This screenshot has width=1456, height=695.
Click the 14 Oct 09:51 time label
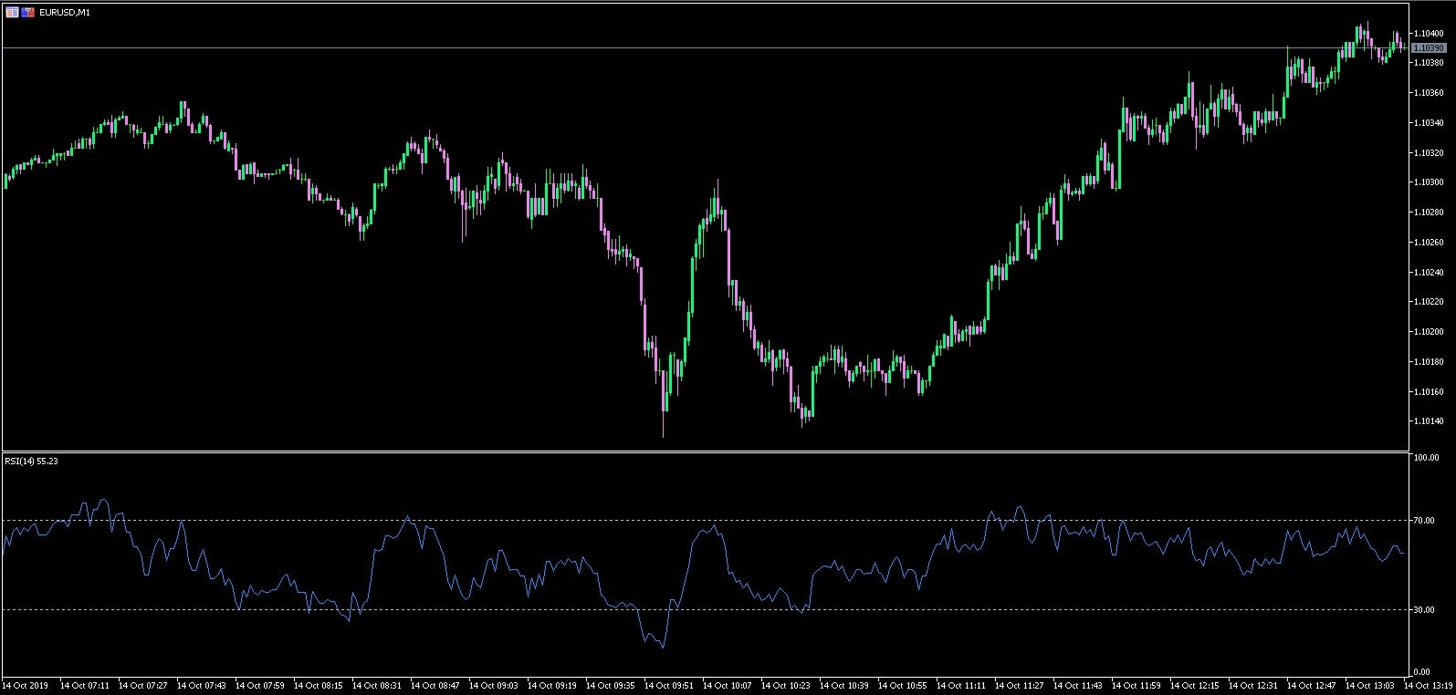click(x=669, y=685)
